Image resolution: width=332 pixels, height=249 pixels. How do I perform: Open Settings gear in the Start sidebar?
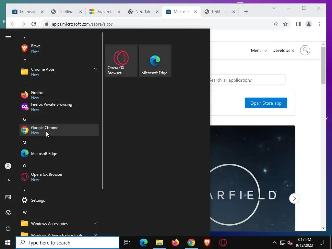tap(8, 213)
